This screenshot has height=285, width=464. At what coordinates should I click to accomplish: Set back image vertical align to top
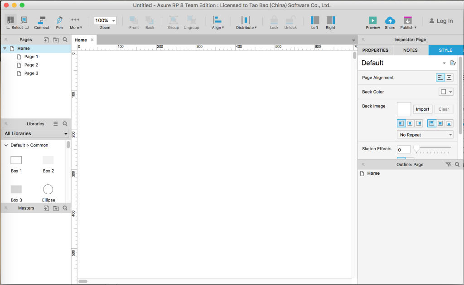coord(432,123)
